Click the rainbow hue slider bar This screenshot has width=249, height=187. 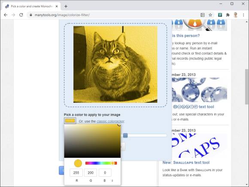pyautogui.click(x=101, y=163)
